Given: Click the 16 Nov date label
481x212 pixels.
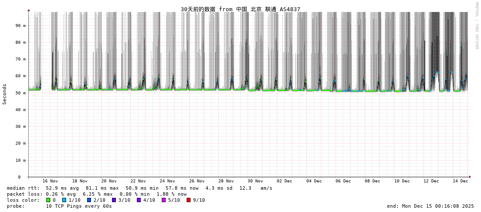Looking at the screenshot, I should [x=50, y=181].
